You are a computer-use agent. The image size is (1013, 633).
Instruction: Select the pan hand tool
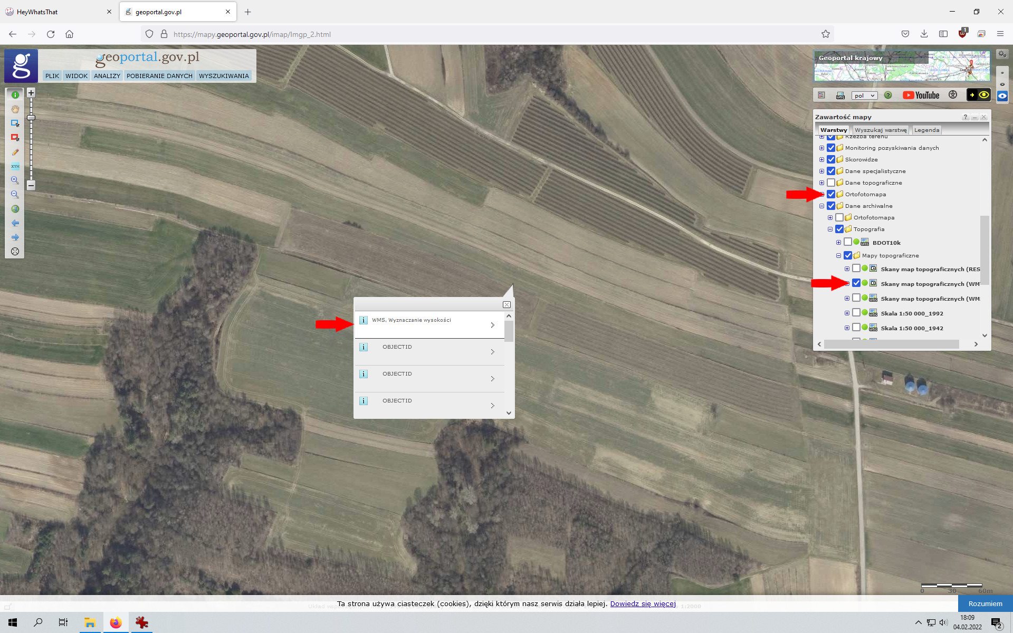point(15,109)
